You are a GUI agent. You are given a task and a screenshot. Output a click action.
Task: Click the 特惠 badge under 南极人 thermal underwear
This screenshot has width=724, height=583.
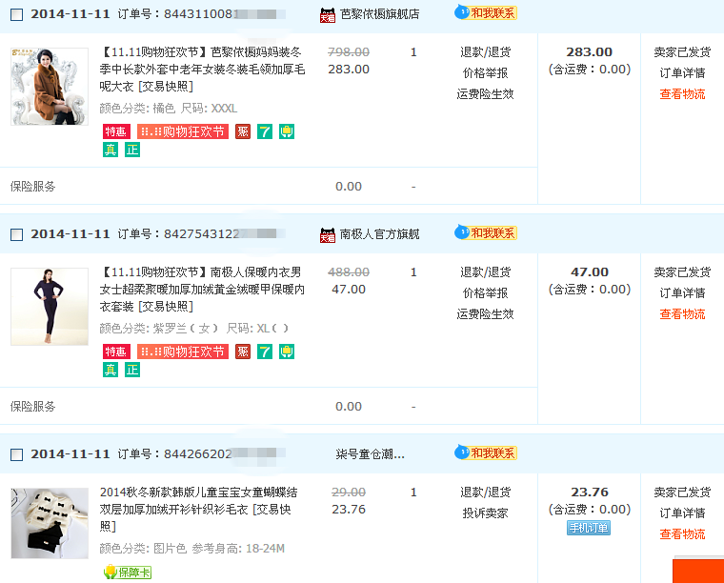pos(116,352)
